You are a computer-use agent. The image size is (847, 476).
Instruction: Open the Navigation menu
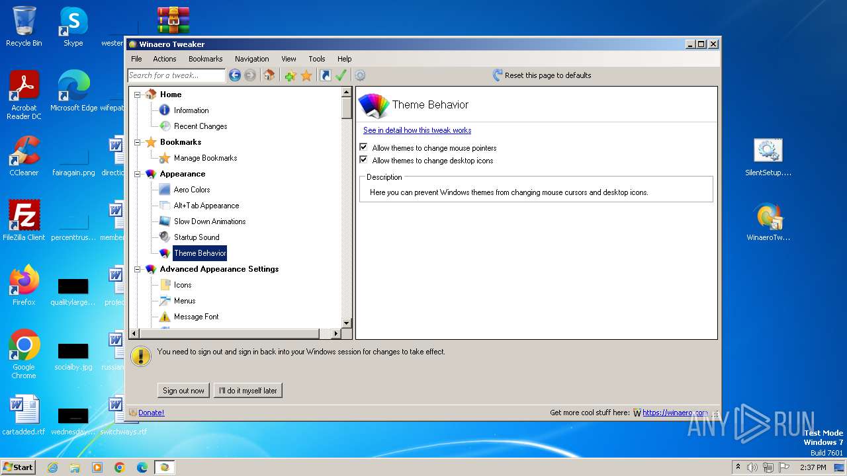[x=252, y=59]
